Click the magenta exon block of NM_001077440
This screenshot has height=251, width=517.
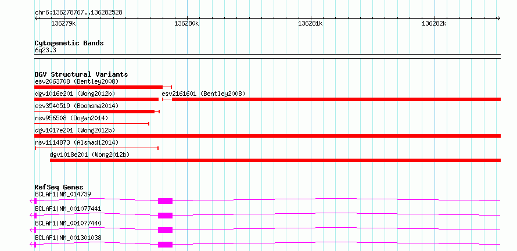tap(165, 230)
